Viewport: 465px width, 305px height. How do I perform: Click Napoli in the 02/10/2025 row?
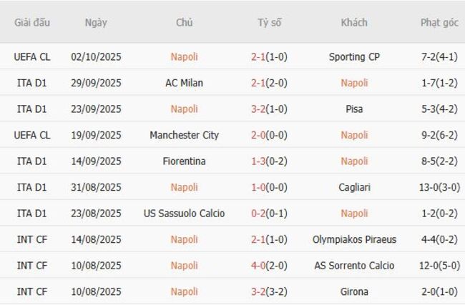pos(184,56)
